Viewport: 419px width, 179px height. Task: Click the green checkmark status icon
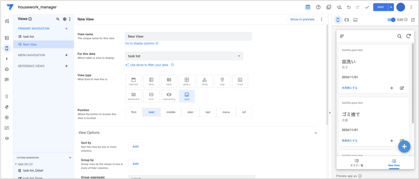367,7
